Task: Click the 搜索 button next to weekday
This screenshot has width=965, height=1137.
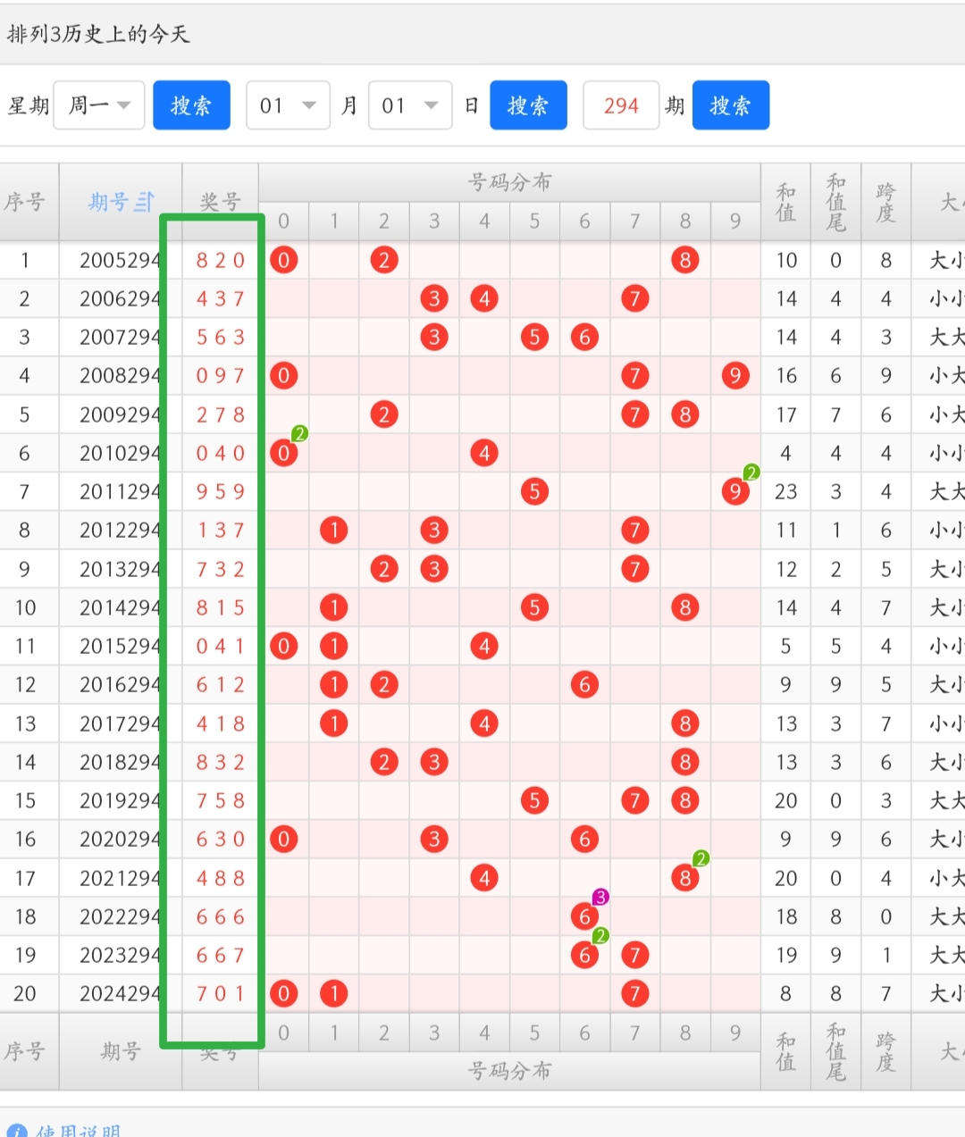Action: (191, 105)
